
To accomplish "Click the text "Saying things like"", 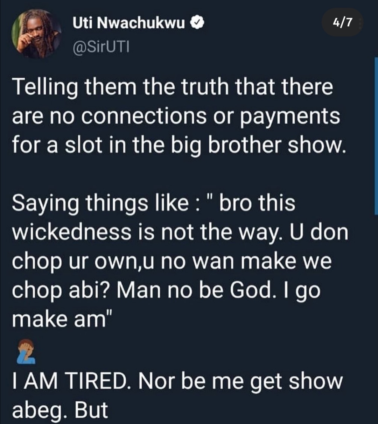I will pyautogui.click(x=100, y=203).
